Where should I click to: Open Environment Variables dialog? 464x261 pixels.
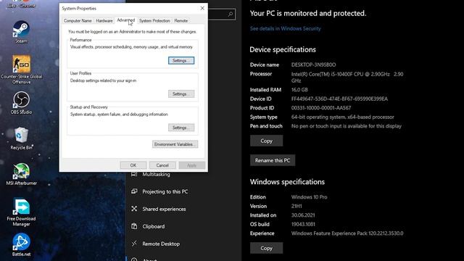click(175, 144)
